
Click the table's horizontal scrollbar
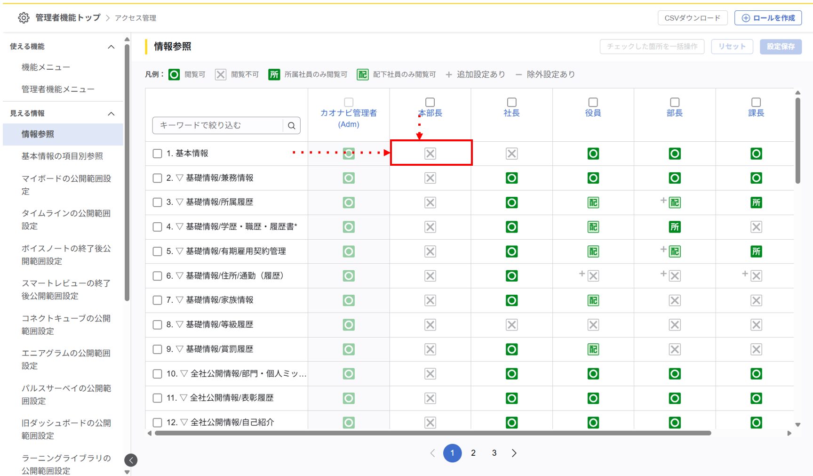pyautogui.click(x=433, y=433)
